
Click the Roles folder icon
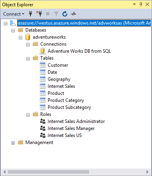[x=35, y=114]
